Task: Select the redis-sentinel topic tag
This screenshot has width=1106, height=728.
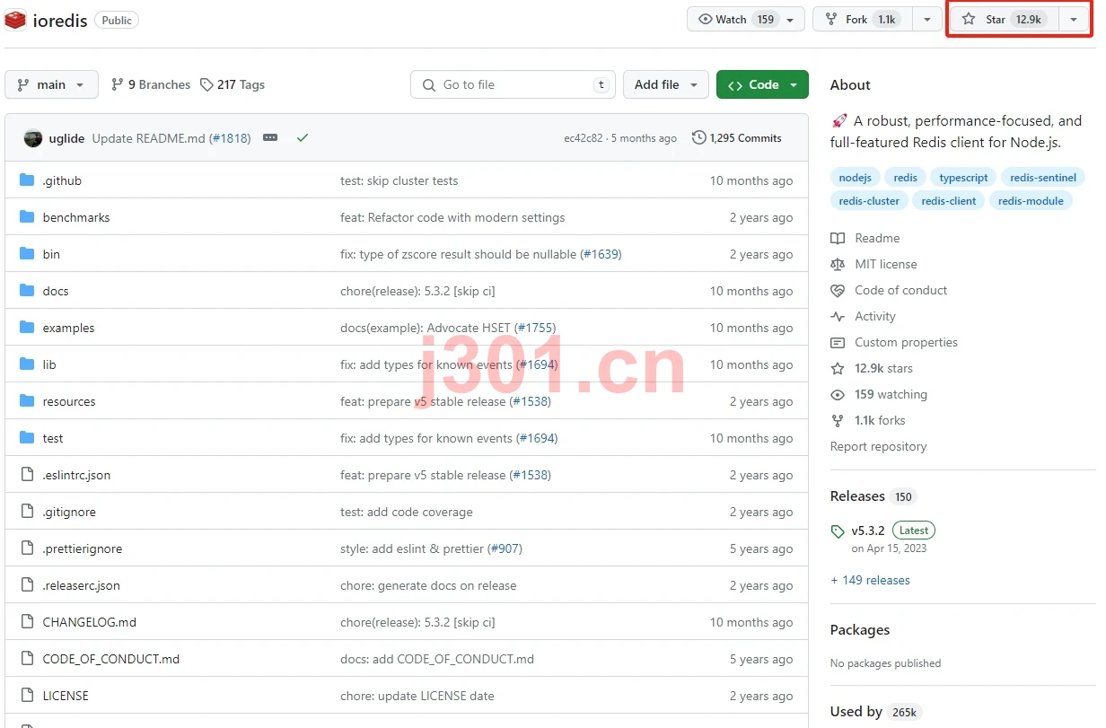Action: [x=1043, y=178]
